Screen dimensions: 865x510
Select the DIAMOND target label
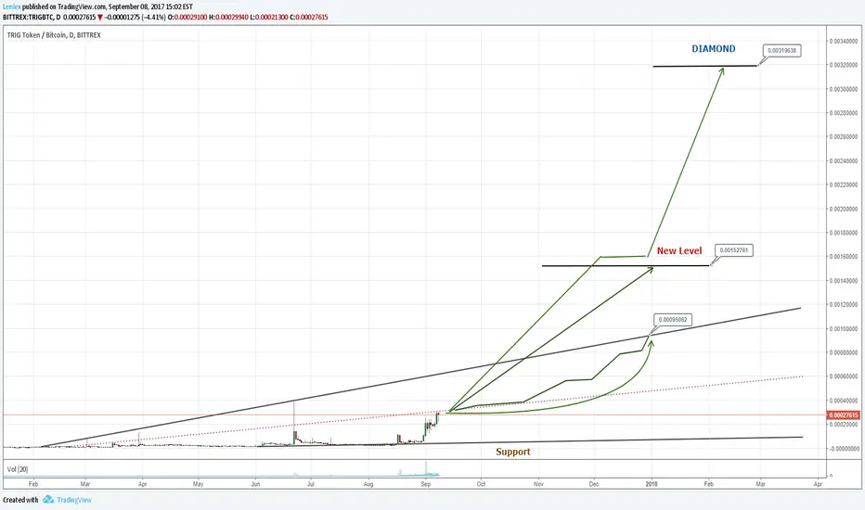[x=714, y=48]
